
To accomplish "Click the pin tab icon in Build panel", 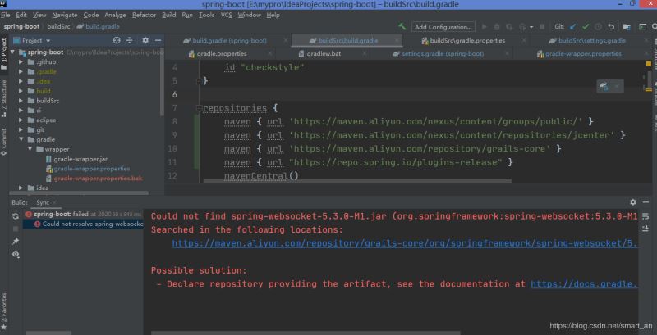I will coord(15,242).
